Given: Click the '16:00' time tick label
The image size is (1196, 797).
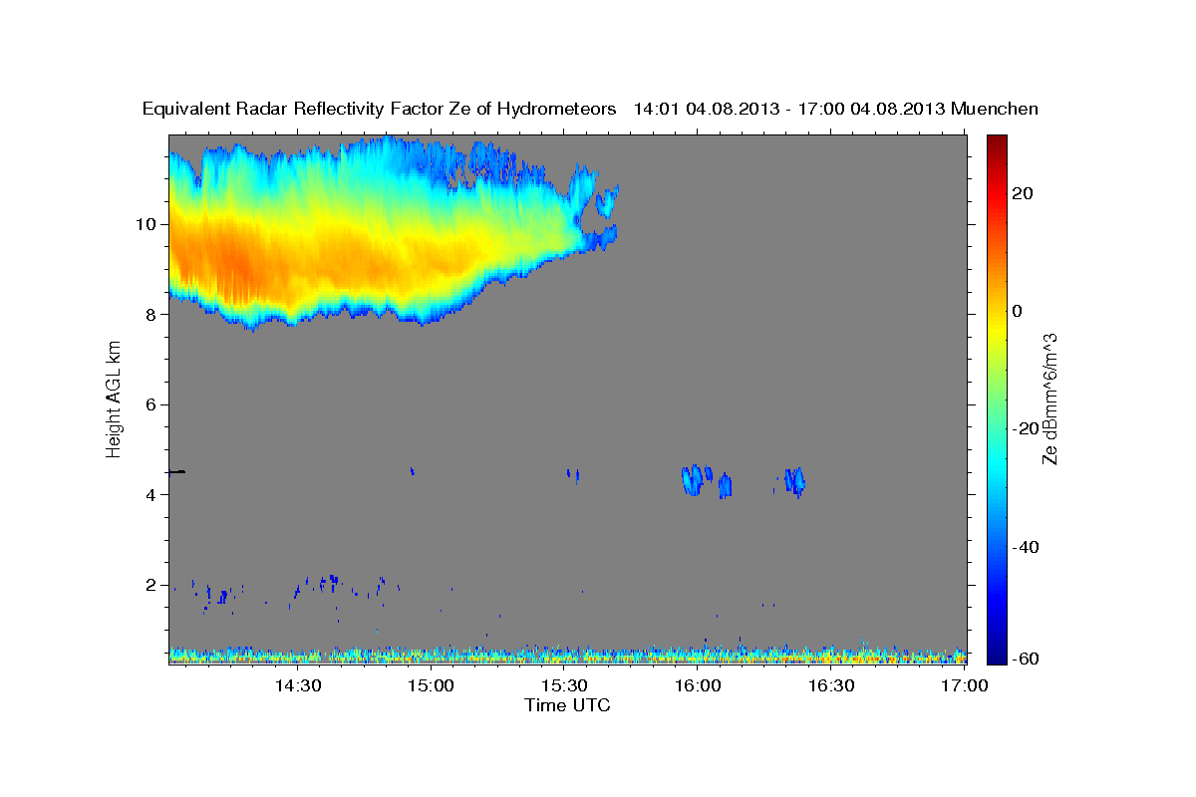Looking at the screenshot, I should 698,685.
